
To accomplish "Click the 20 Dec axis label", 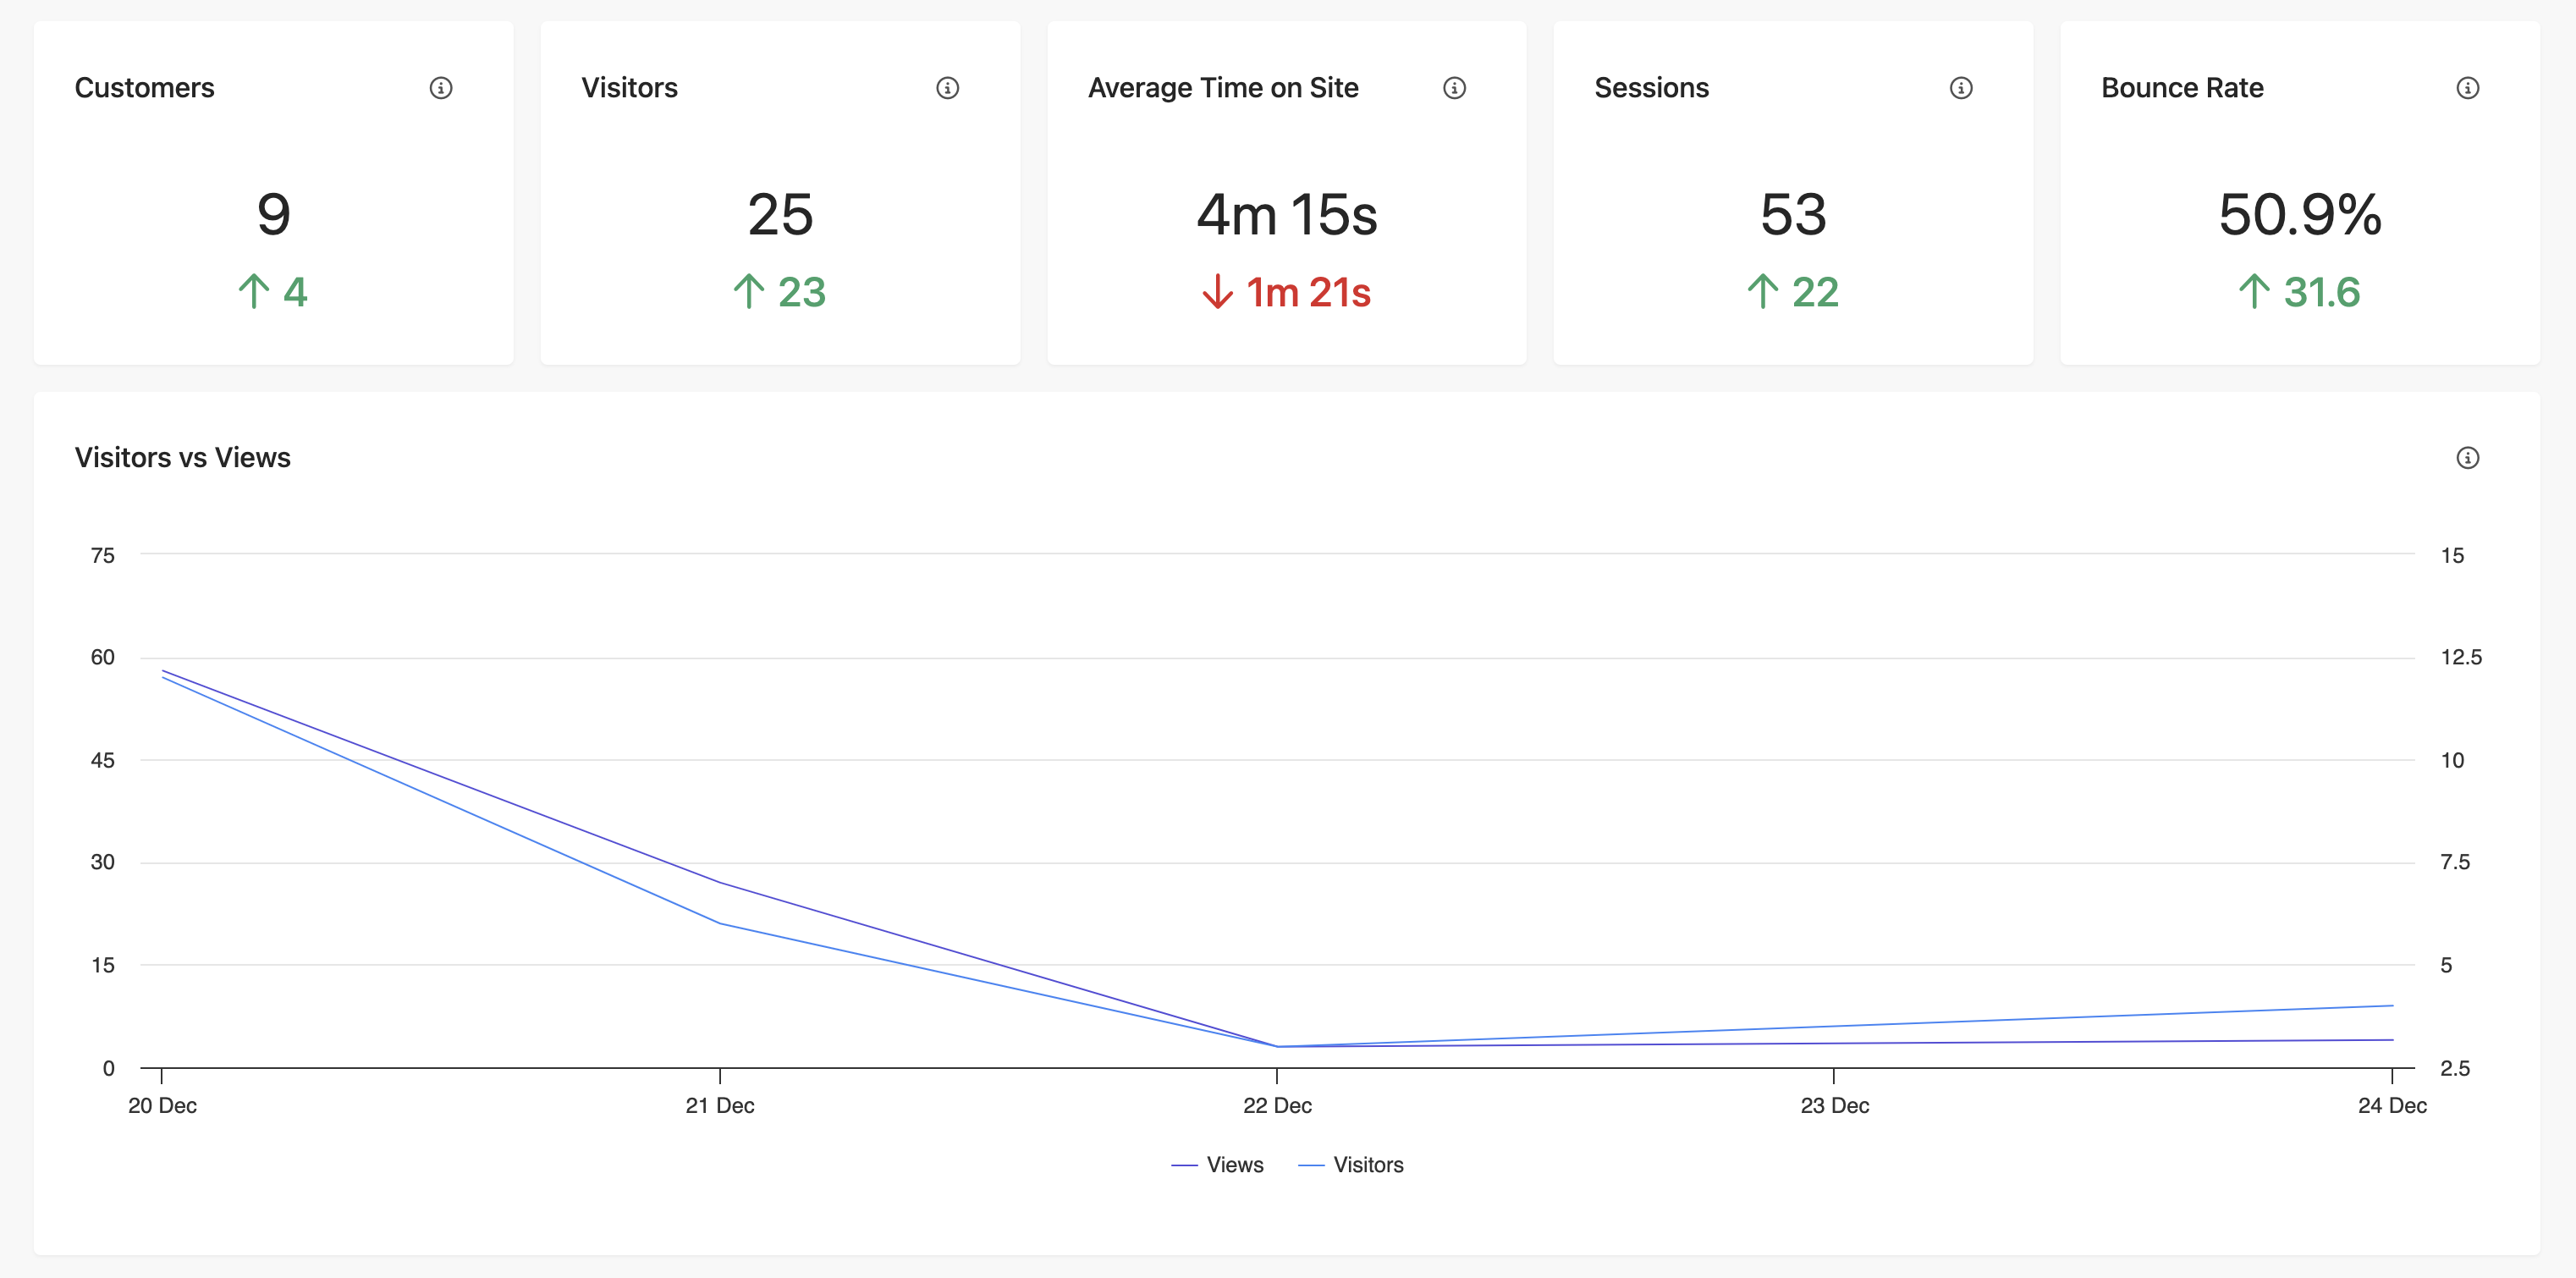I will click(162, 1105).
